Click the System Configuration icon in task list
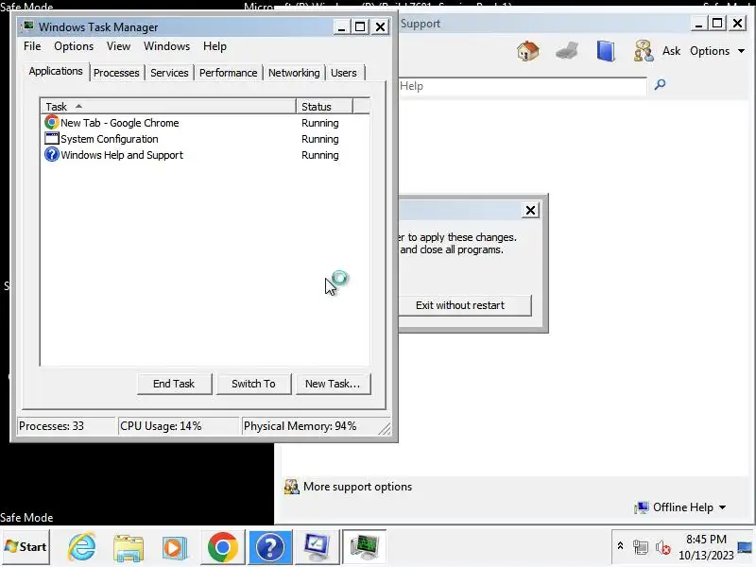Viewport: 756px width, 567px height. coord(51,138)
